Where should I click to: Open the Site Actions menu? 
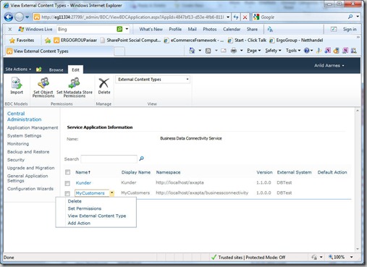[18, 69]
